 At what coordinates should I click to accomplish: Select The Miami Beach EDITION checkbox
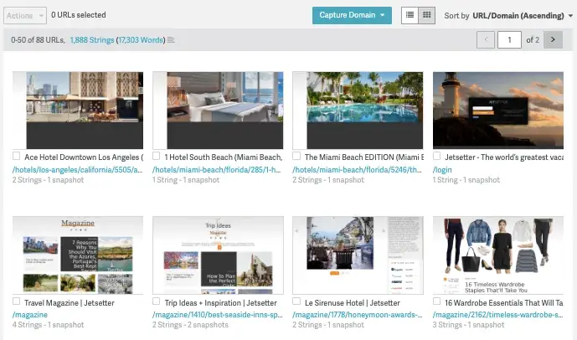point(296,156)
